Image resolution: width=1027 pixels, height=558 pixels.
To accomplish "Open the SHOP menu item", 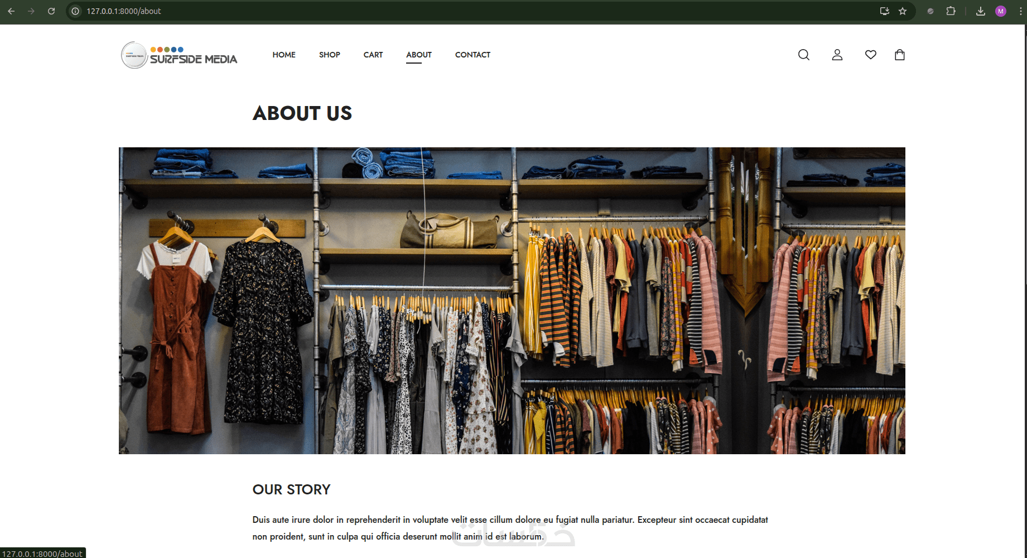I will pyautogui.click(x=330, y=55).
